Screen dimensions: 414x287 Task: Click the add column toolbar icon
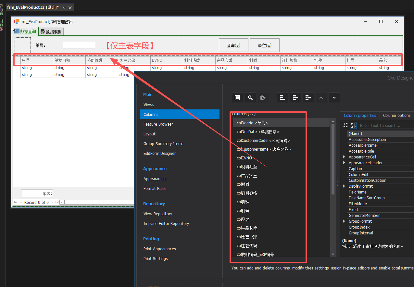pos(282,97)
